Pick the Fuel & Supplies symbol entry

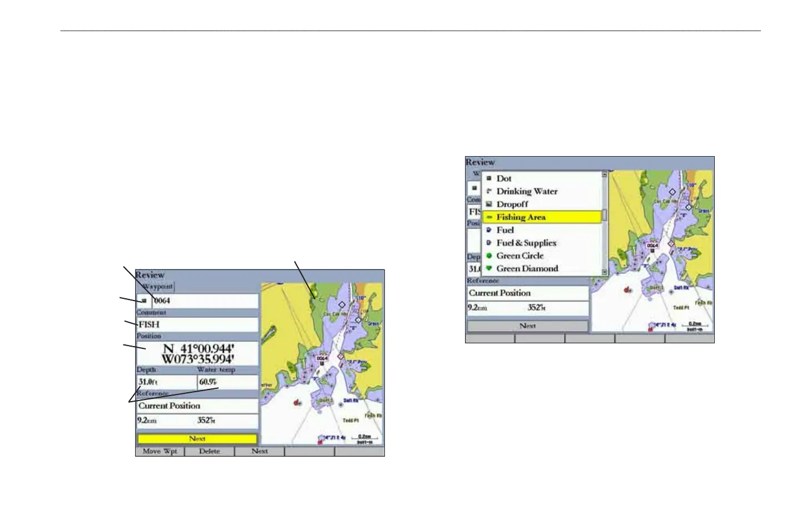coord(542,243)
